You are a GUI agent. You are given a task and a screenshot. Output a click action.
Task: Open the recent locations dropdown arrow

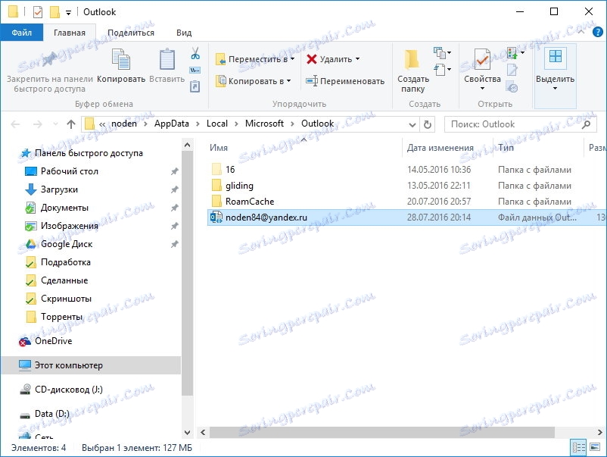55,124
